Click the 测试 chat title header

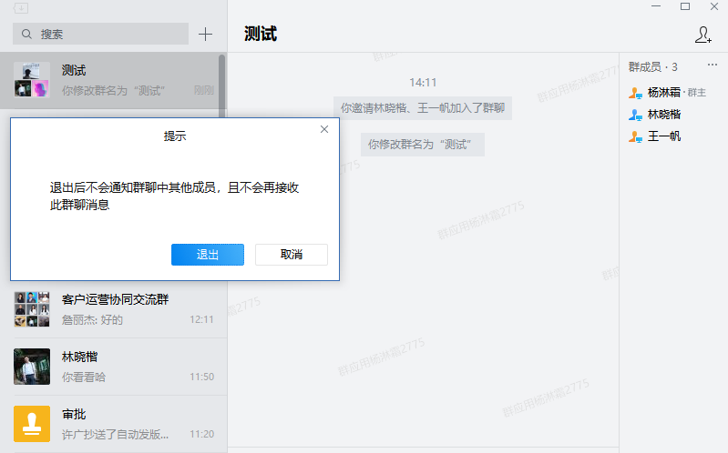click(261, 35)
